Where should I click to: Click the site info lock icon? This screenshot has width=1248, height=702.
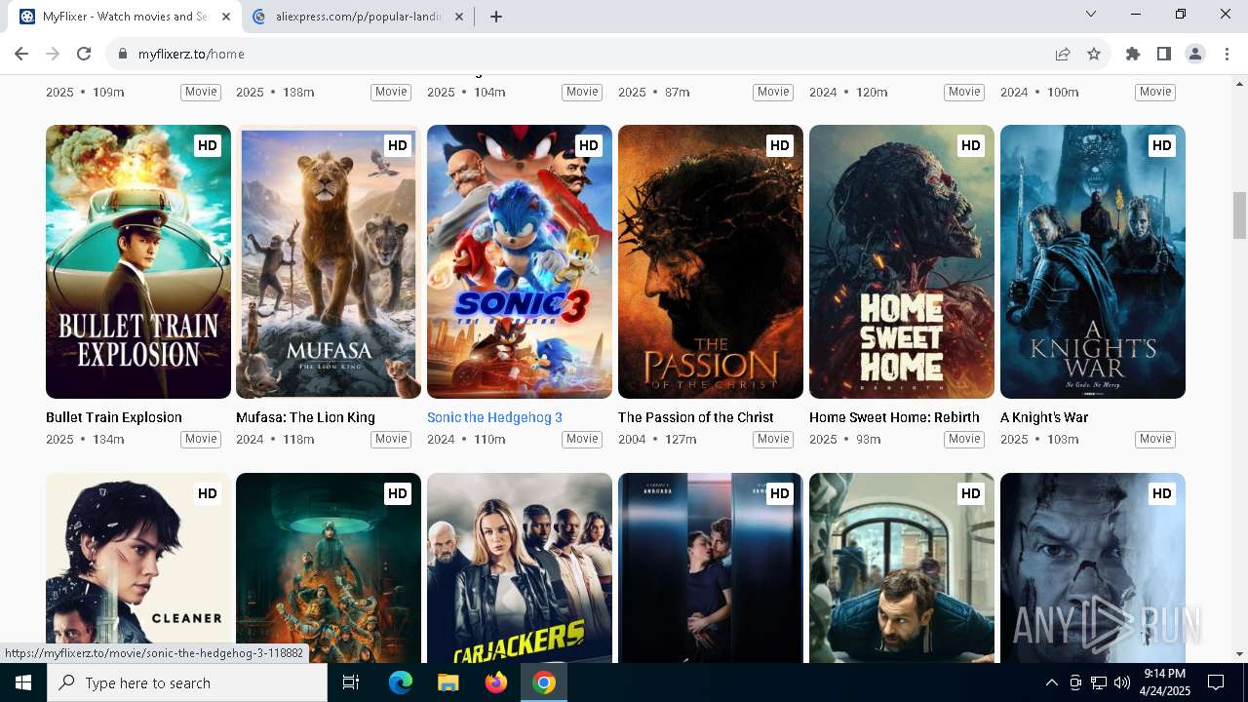click(x=123, y=54)
